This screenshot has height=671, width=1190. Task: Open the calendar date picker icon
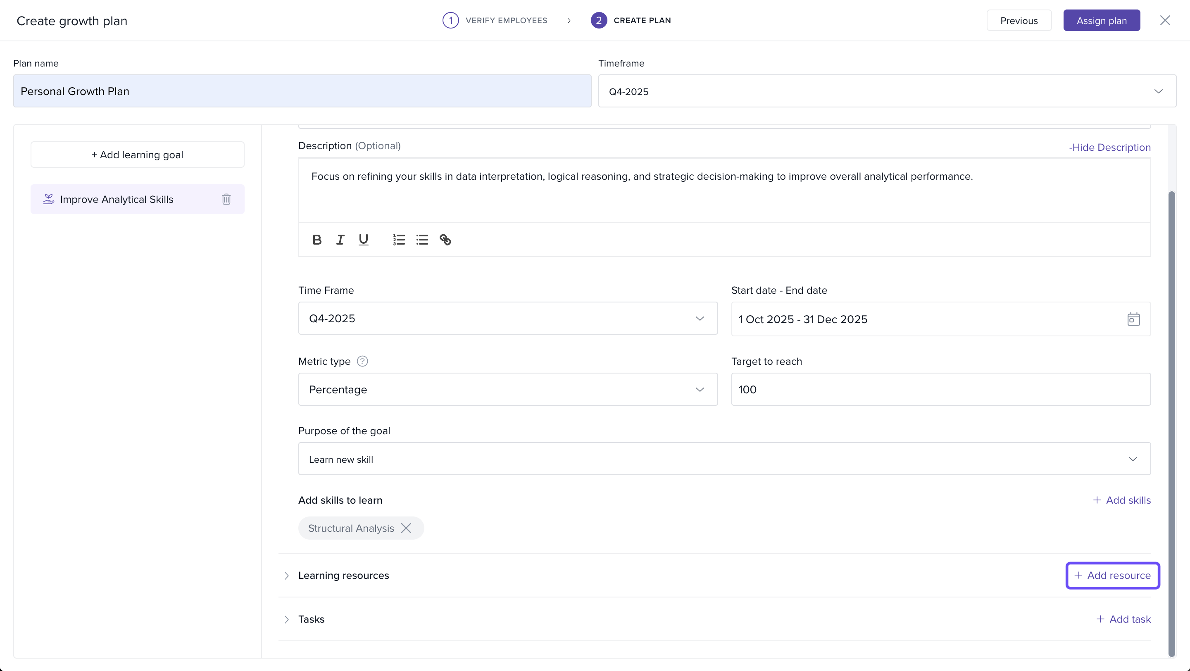(1133, 319)
